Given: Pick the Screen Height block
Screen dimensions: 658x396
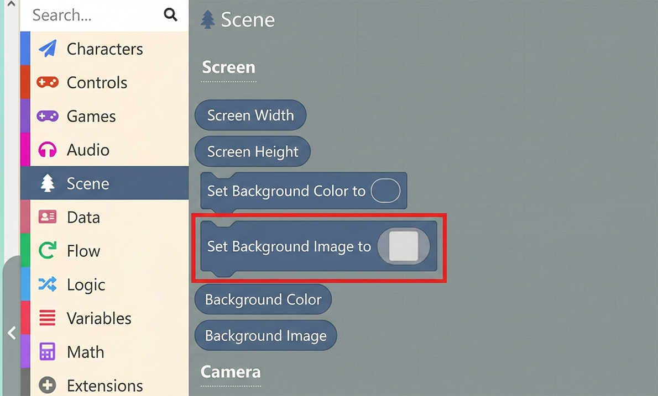Looking at the screenshot, I should pos(253,152).
